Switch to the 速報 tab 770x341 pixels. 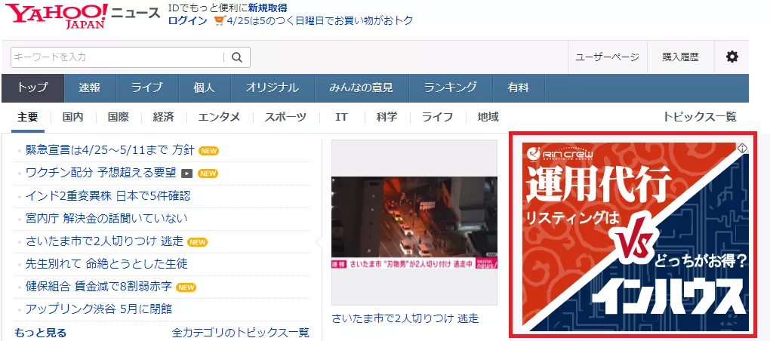[90, 88]
